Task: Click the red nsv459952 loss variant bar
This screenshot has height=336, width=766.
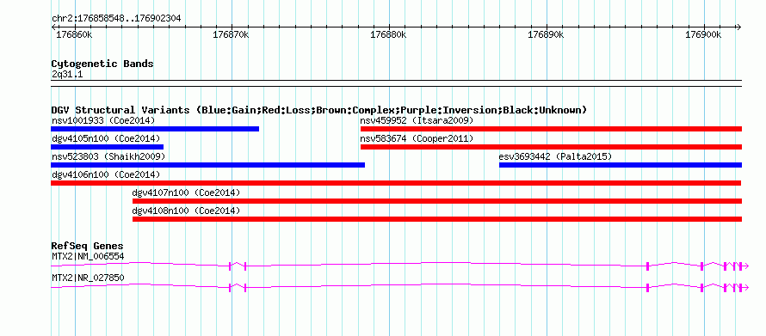Action: click(551, 129)
